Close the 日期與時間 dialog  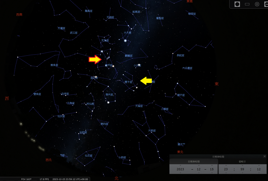click(x=264, y=156)
